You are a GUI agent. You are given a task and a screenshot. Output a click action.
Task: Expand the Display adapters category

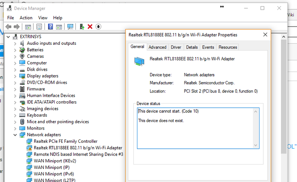click(15, 76)
